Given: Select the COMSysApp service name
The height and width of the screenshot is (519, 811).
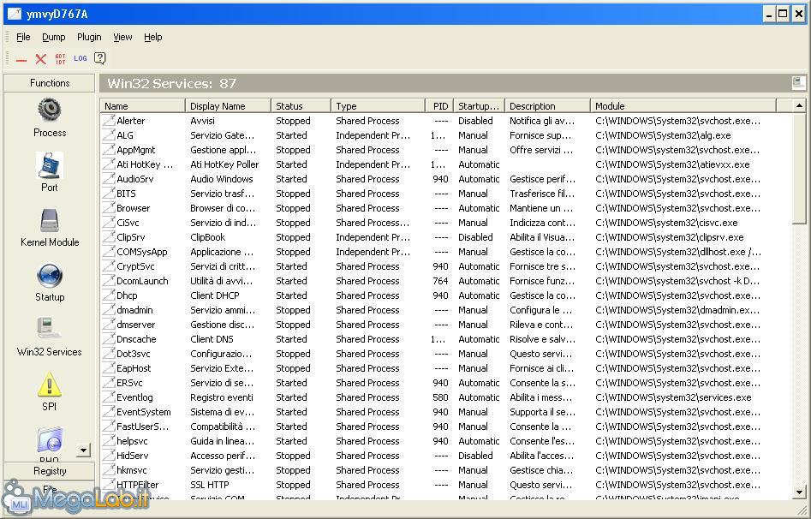Looking at the screenshot, I should point(141,252).
